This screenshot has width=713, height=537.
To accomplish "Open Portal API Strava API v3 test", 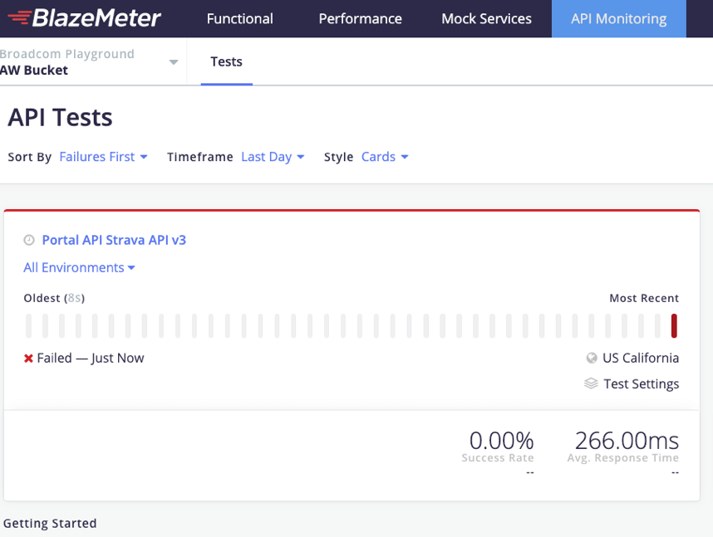I will 114,240.
